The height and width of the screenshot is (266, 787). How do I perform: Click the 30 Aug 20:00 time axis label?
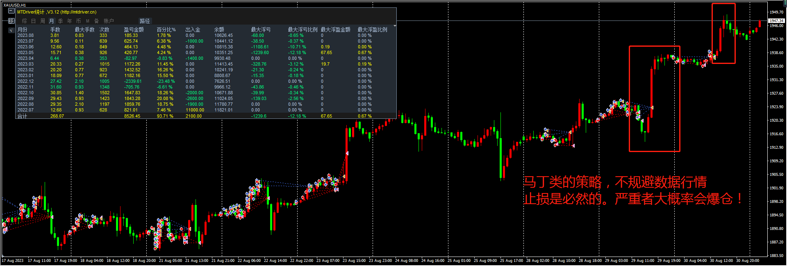click(x=748, y=261)
